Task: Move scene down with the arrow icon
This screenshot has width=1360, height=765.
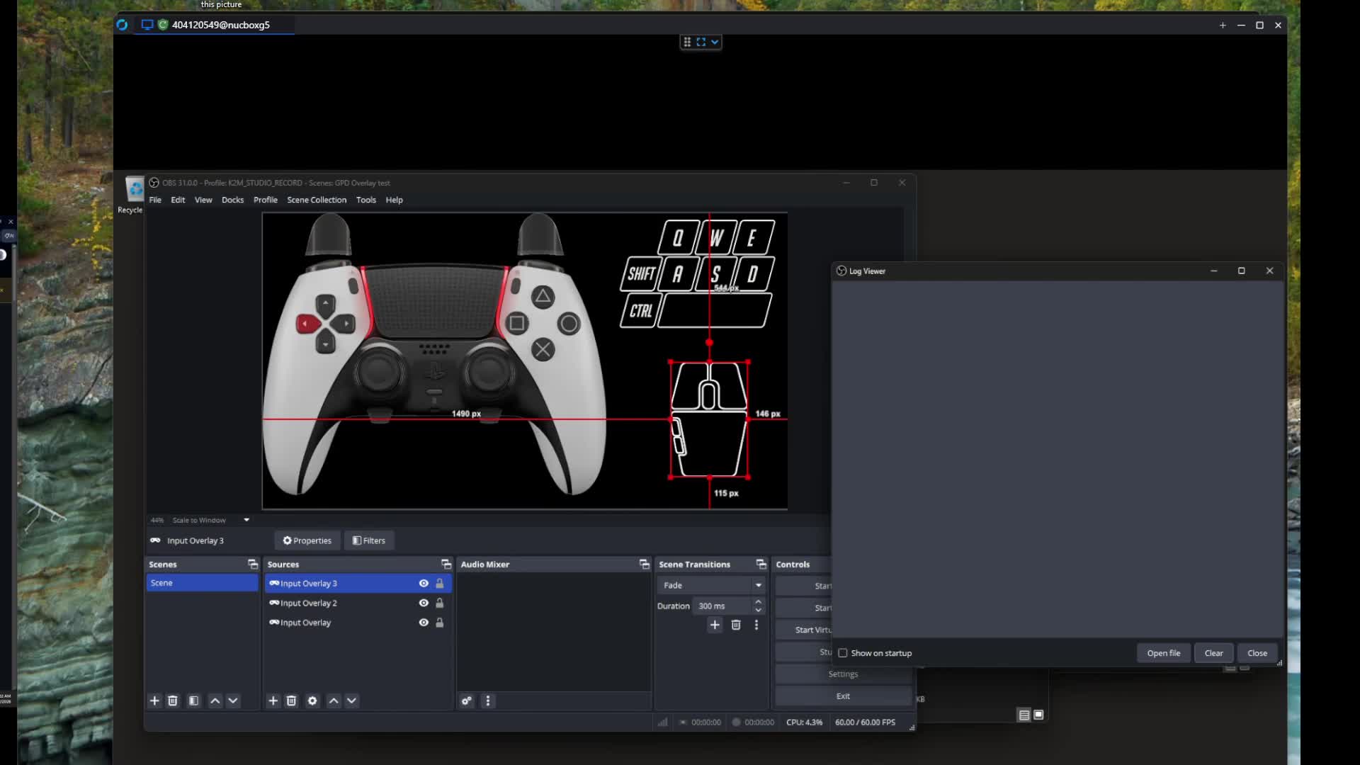Action: (233, 701)
